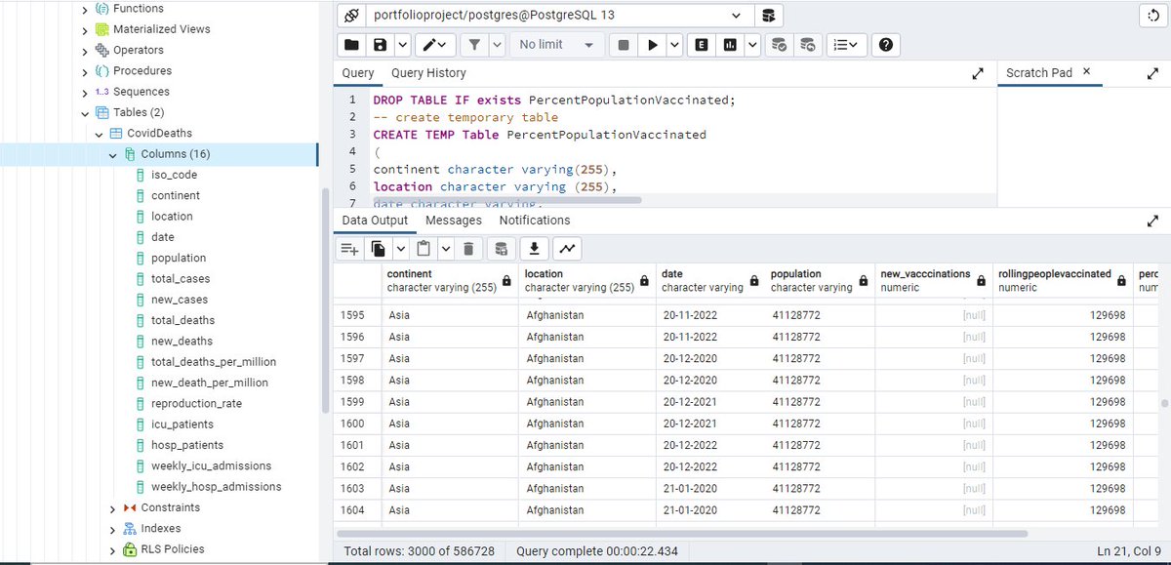
Task: Select row number 1600
Action: (356, 424)
